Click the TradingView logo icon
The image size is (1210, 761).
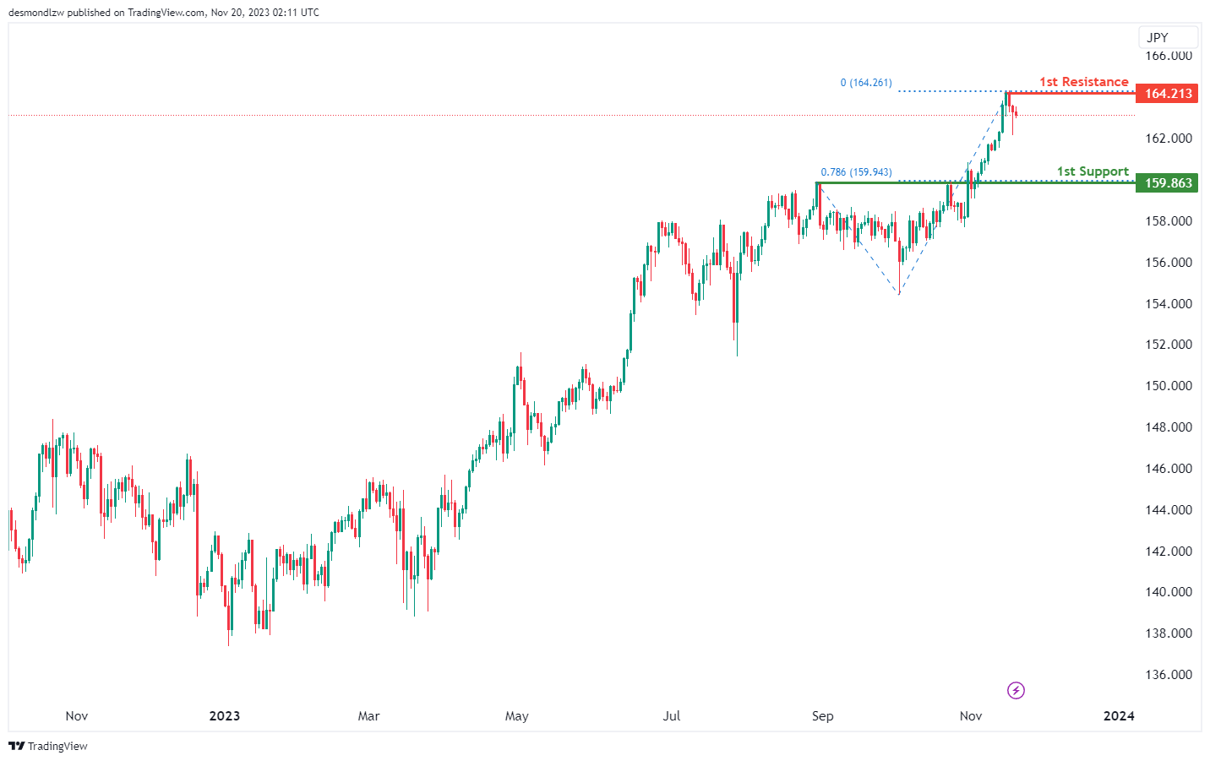pyautogui.click(x=16, y=746)
